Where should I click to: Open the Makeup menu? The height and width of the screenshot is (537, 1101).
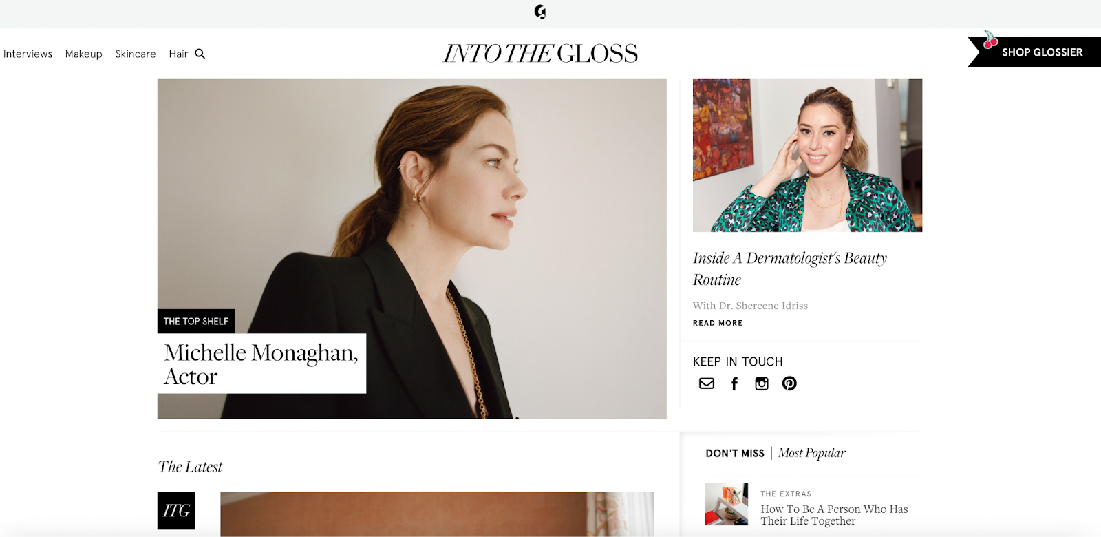pyautogui.click(x=84, y=54)
